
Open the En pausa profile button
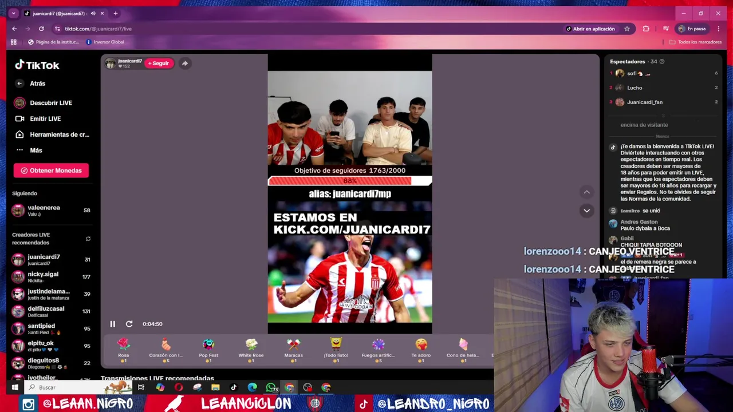coord(692,29)
